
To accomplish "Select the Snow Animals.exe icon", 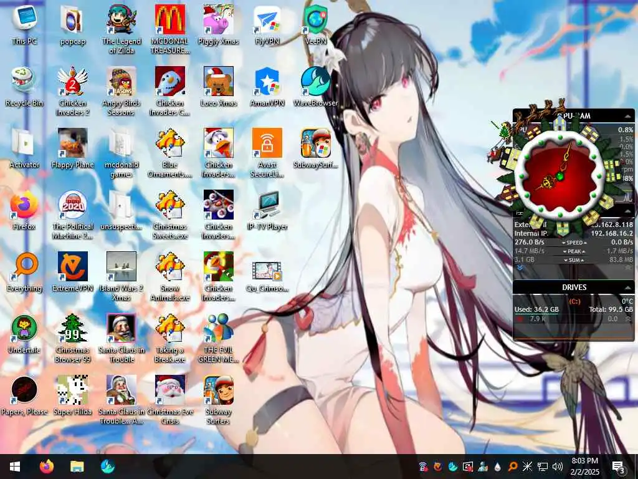I will pos(170,277).
